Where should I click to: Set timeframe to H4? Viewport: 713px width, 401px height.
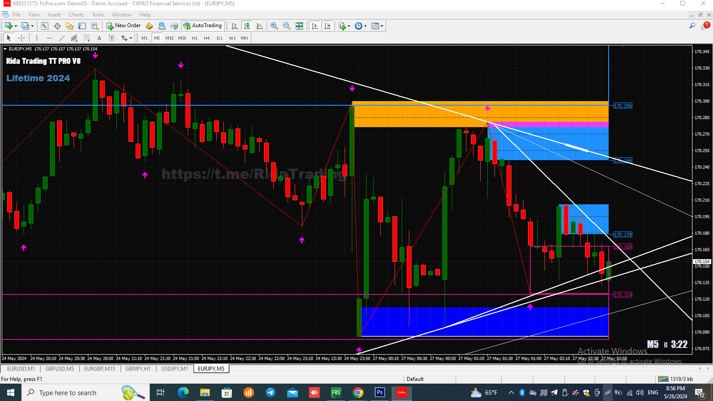[x=207, y=38]
